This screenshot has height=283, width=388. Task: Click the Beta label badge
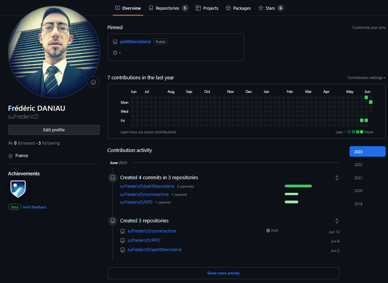pos(14,207)
